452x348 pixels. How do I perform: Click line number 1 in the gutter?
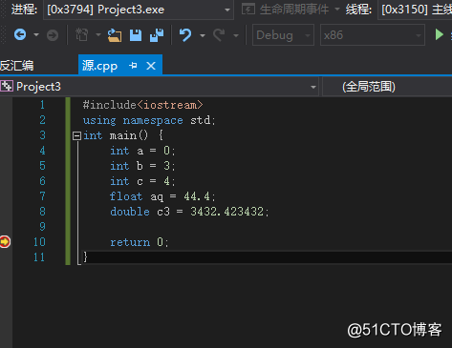(x=42, y=105)
